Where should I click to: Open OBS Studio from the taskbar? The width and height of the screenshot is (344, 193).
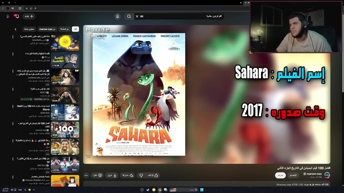[142, 190]
